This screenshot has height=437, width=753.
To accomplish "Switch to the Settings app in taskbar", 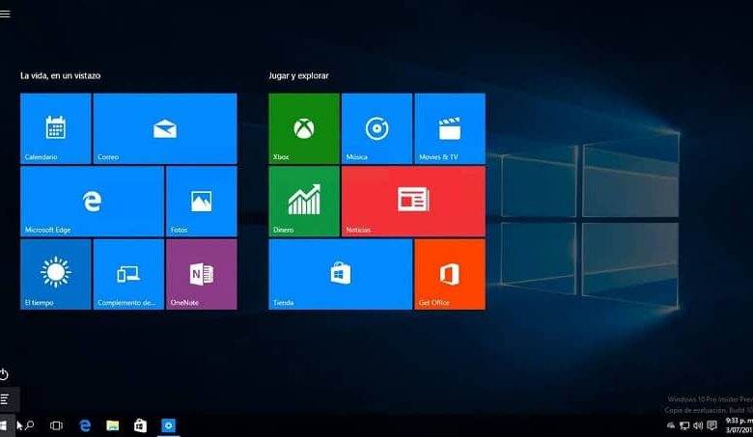I will click(169, 425).
